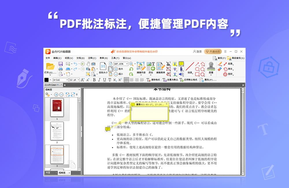Select the Hand pan tool

[88, 64]
